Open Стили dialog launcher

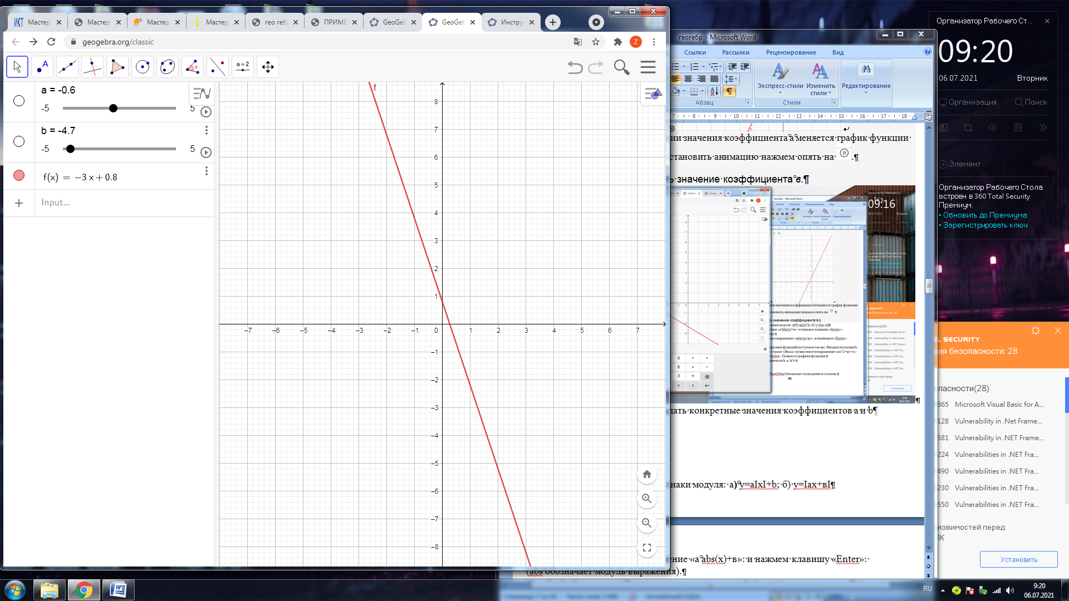(x=834, y=102)
